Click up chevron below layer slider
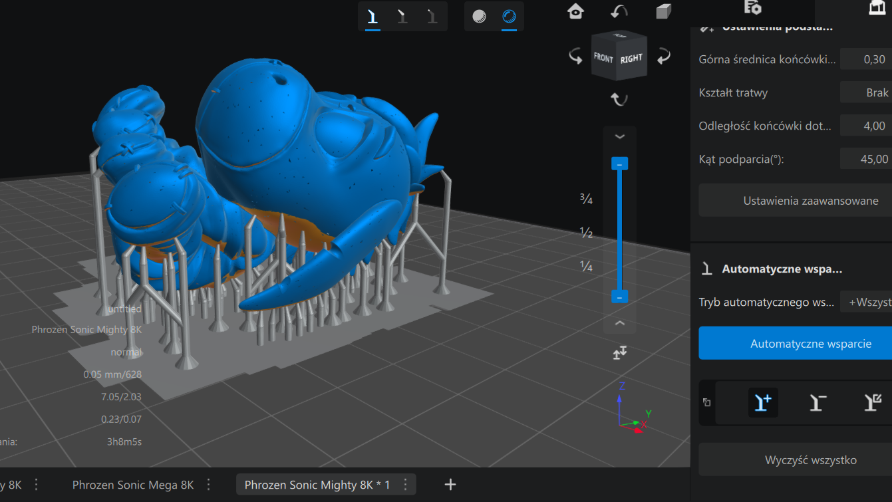 [620, 323]
